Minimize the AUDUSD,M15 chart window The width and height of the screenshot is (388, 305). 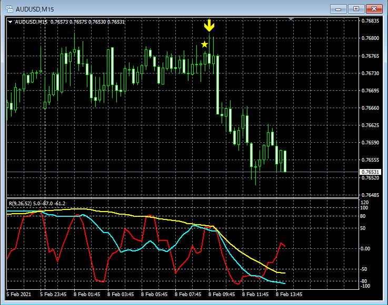pos(339,9)
